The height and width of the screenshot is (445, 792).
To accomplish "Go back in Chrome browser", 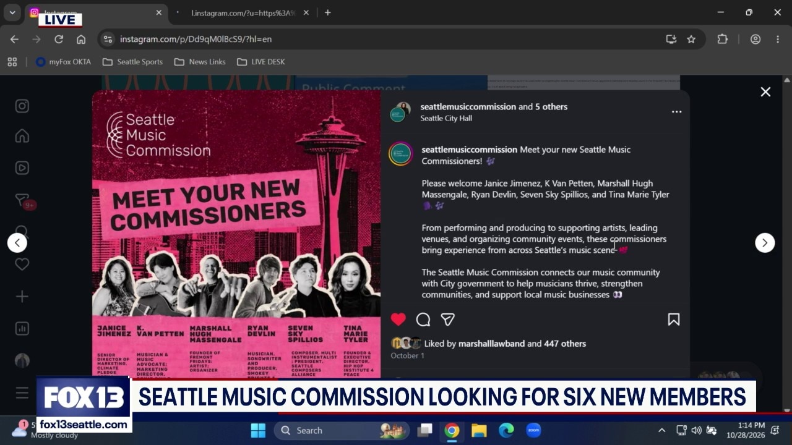I will pos(14,39).
